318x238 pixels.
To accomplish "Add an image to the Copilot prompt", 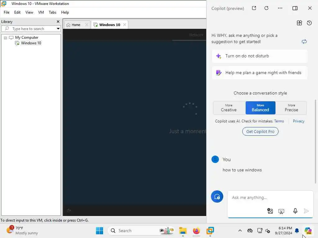I will (x=270, y=211).
